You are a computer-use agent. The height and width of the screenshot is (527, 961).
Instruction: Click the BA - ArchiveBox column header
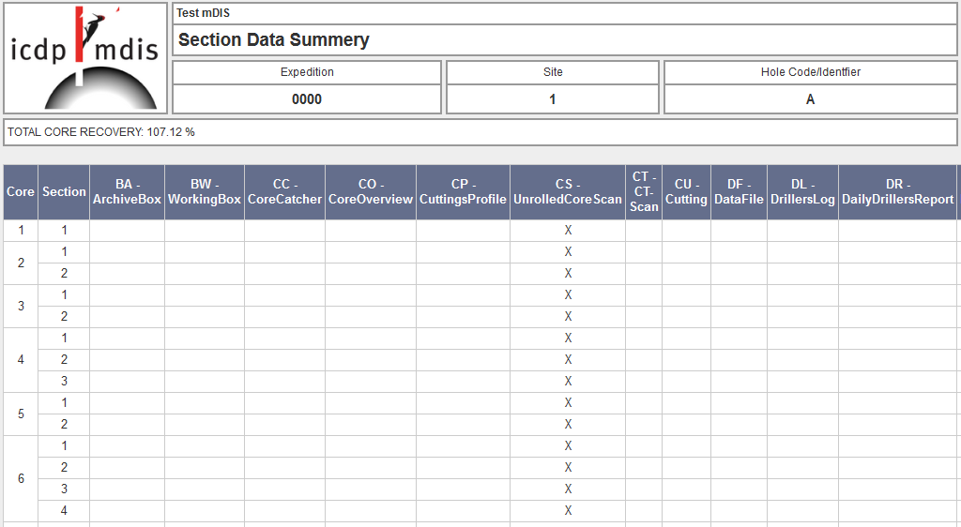pyautogui.click(x=127, y=192)
